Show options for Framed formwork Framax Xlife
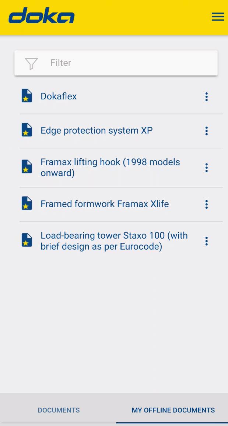Image resolution: width=228 pixels, height=426 pixels. 206,204
